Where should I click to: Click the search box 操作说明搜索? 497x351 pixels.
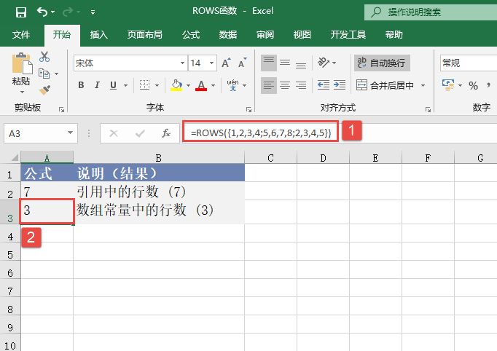431,12
